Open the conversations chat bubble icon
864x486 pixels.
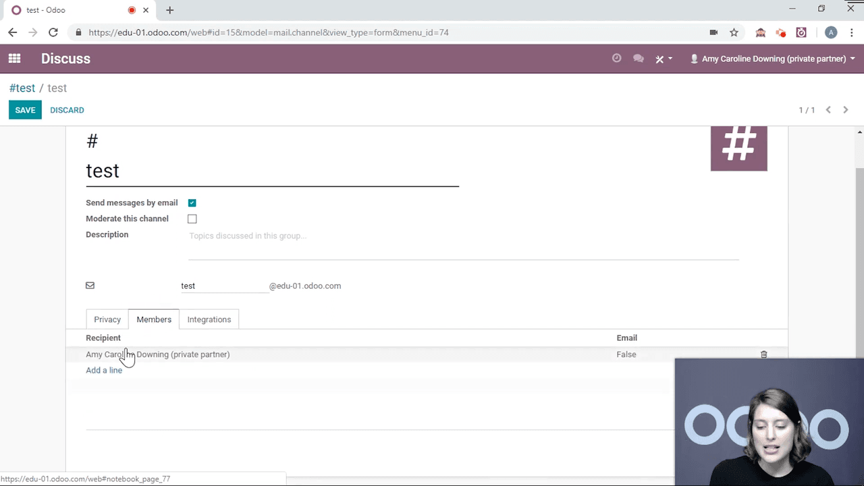tap(638, 59)
